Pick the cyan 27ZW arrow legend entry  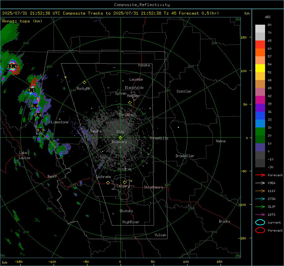[x=260, y=199]
